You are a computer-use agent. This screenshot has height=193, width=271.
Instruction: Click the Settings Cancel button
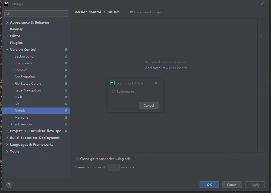click(232, 185)
